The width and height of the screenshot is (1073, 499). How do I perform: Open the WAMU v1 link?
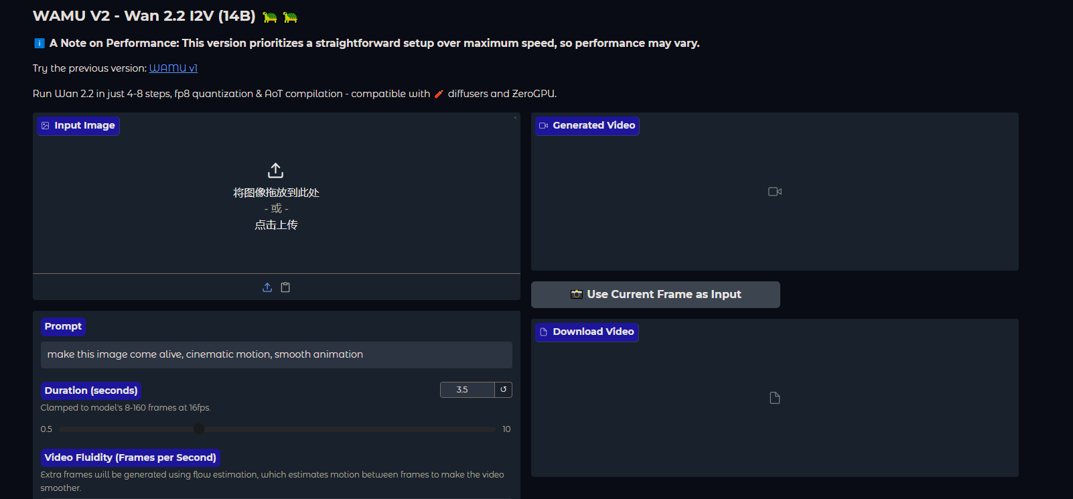point(173,68)
